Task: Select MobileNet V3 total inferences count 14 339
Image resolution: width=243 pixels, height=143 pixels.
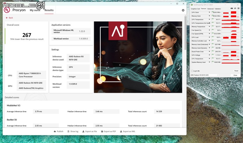Action: coord(167,111)
